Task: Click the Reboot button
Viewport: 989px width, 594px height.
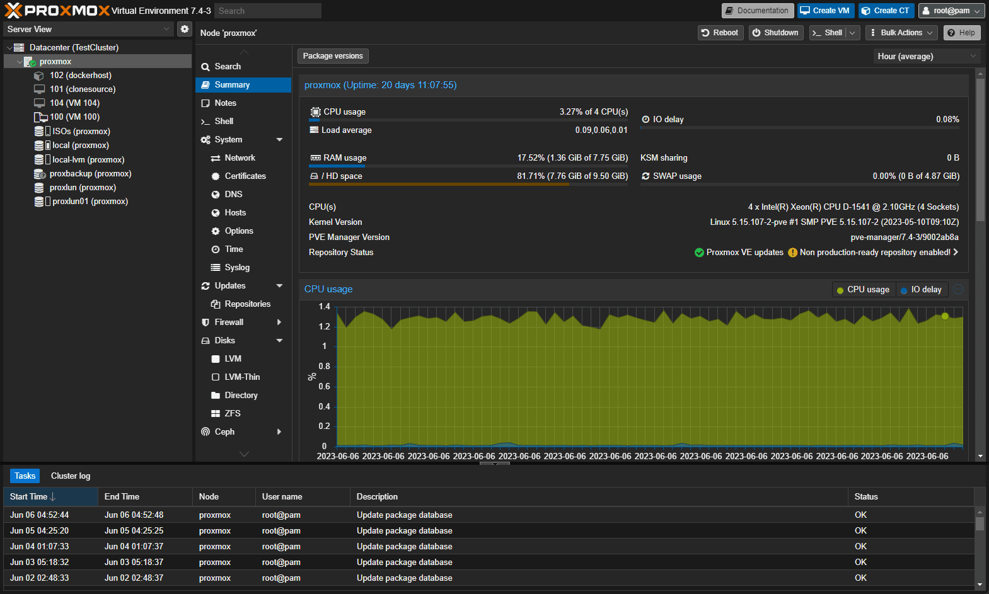Action: (x=720, y=33)
